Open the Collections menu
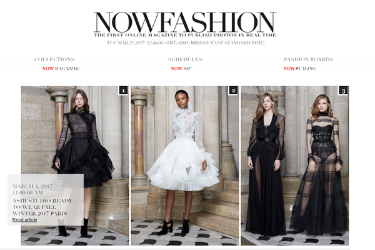This screenshot has height=250, width=375. click(x=54, y=59)
